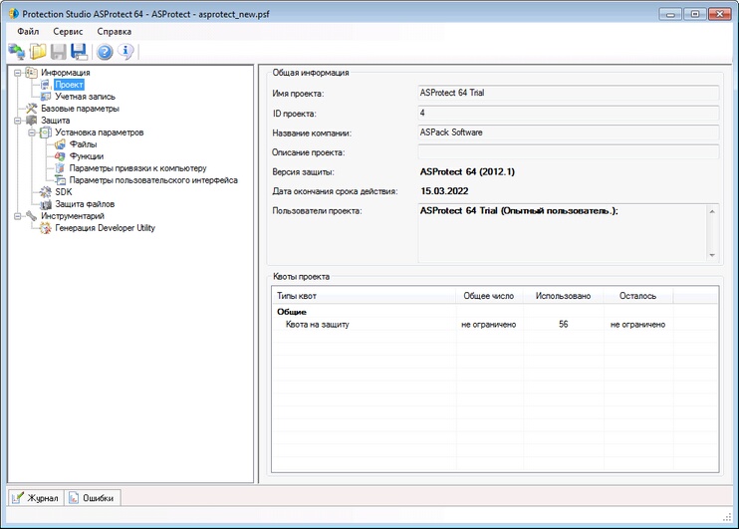
Task: Click the blue Save All floppy icon
Action: click(x=79, y=52)
